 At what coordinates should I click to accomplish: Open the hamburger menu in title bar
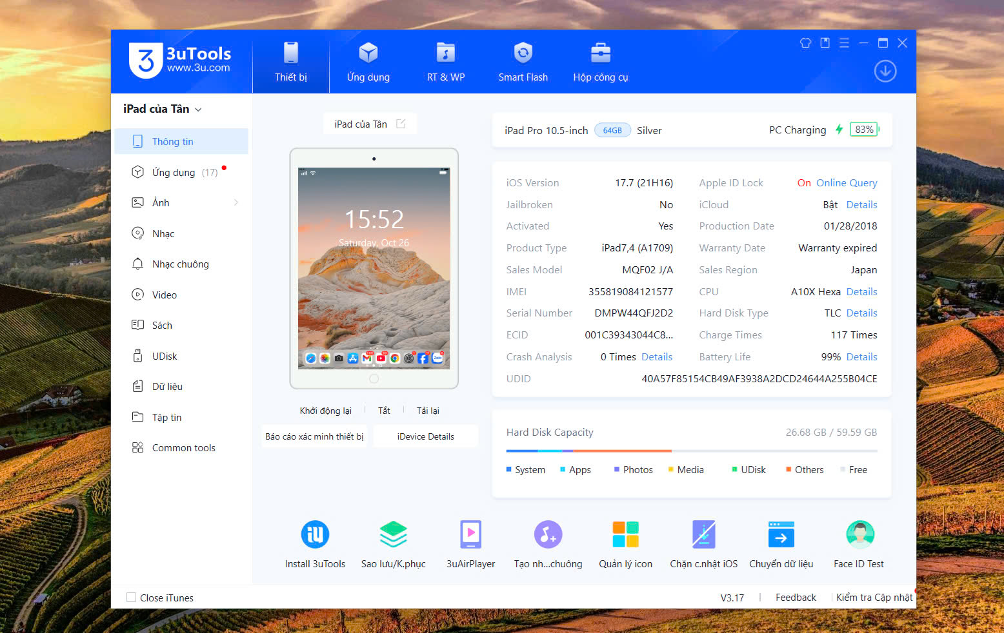[844, 43]
